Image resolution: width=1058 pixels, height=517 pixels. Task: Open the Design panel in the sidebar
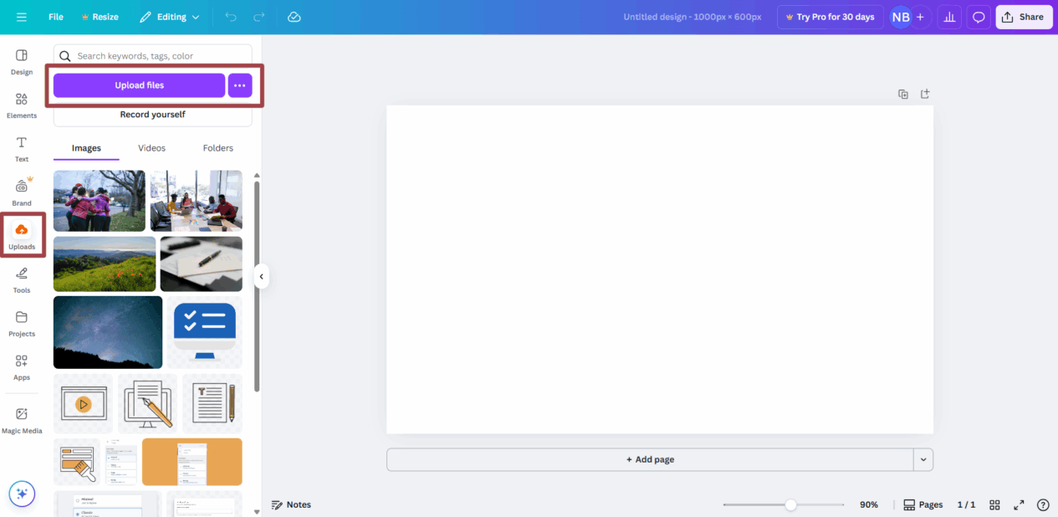(21, 60)
